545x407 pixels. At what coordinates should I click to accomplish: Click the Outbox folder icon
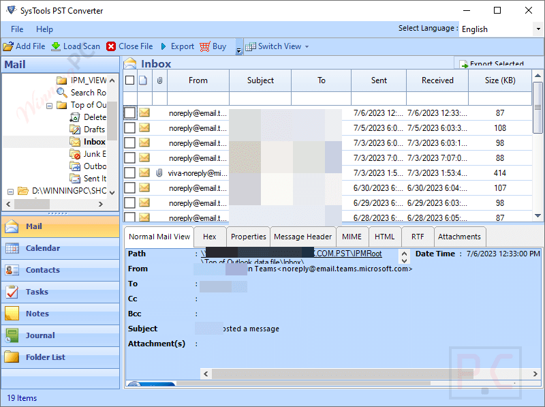(x=75, y=166)
